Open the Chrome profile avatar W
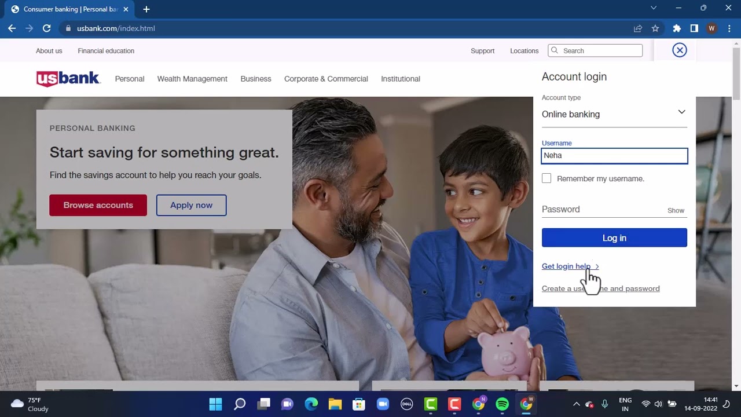The image size is (741, 417). pos(711,28)
